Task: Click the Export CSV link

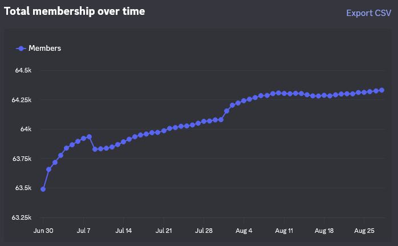Action: click(x=368, y=13)
